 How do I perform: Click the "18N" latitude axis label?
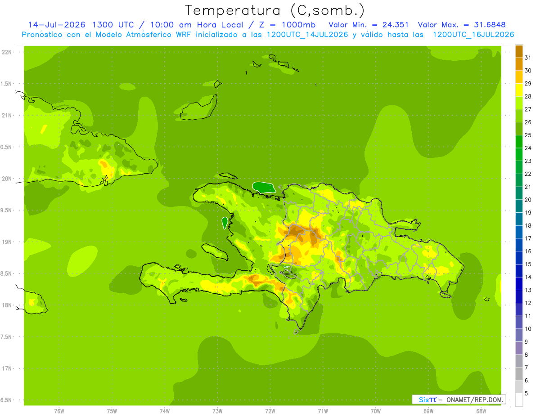point(7,305)
